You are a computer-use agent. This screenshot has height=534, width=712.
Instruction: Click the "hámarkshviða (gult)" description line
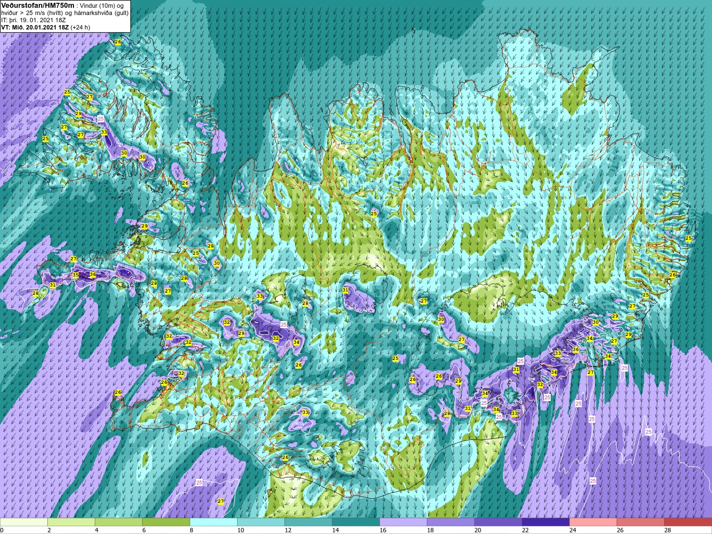[101, 13]
